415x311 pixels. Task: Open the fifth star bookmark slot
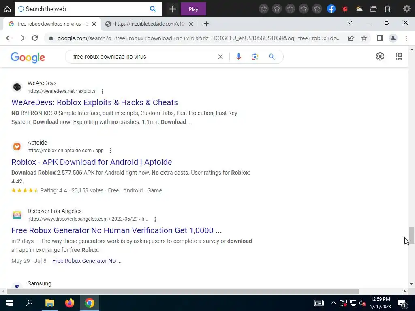(317, 9)
